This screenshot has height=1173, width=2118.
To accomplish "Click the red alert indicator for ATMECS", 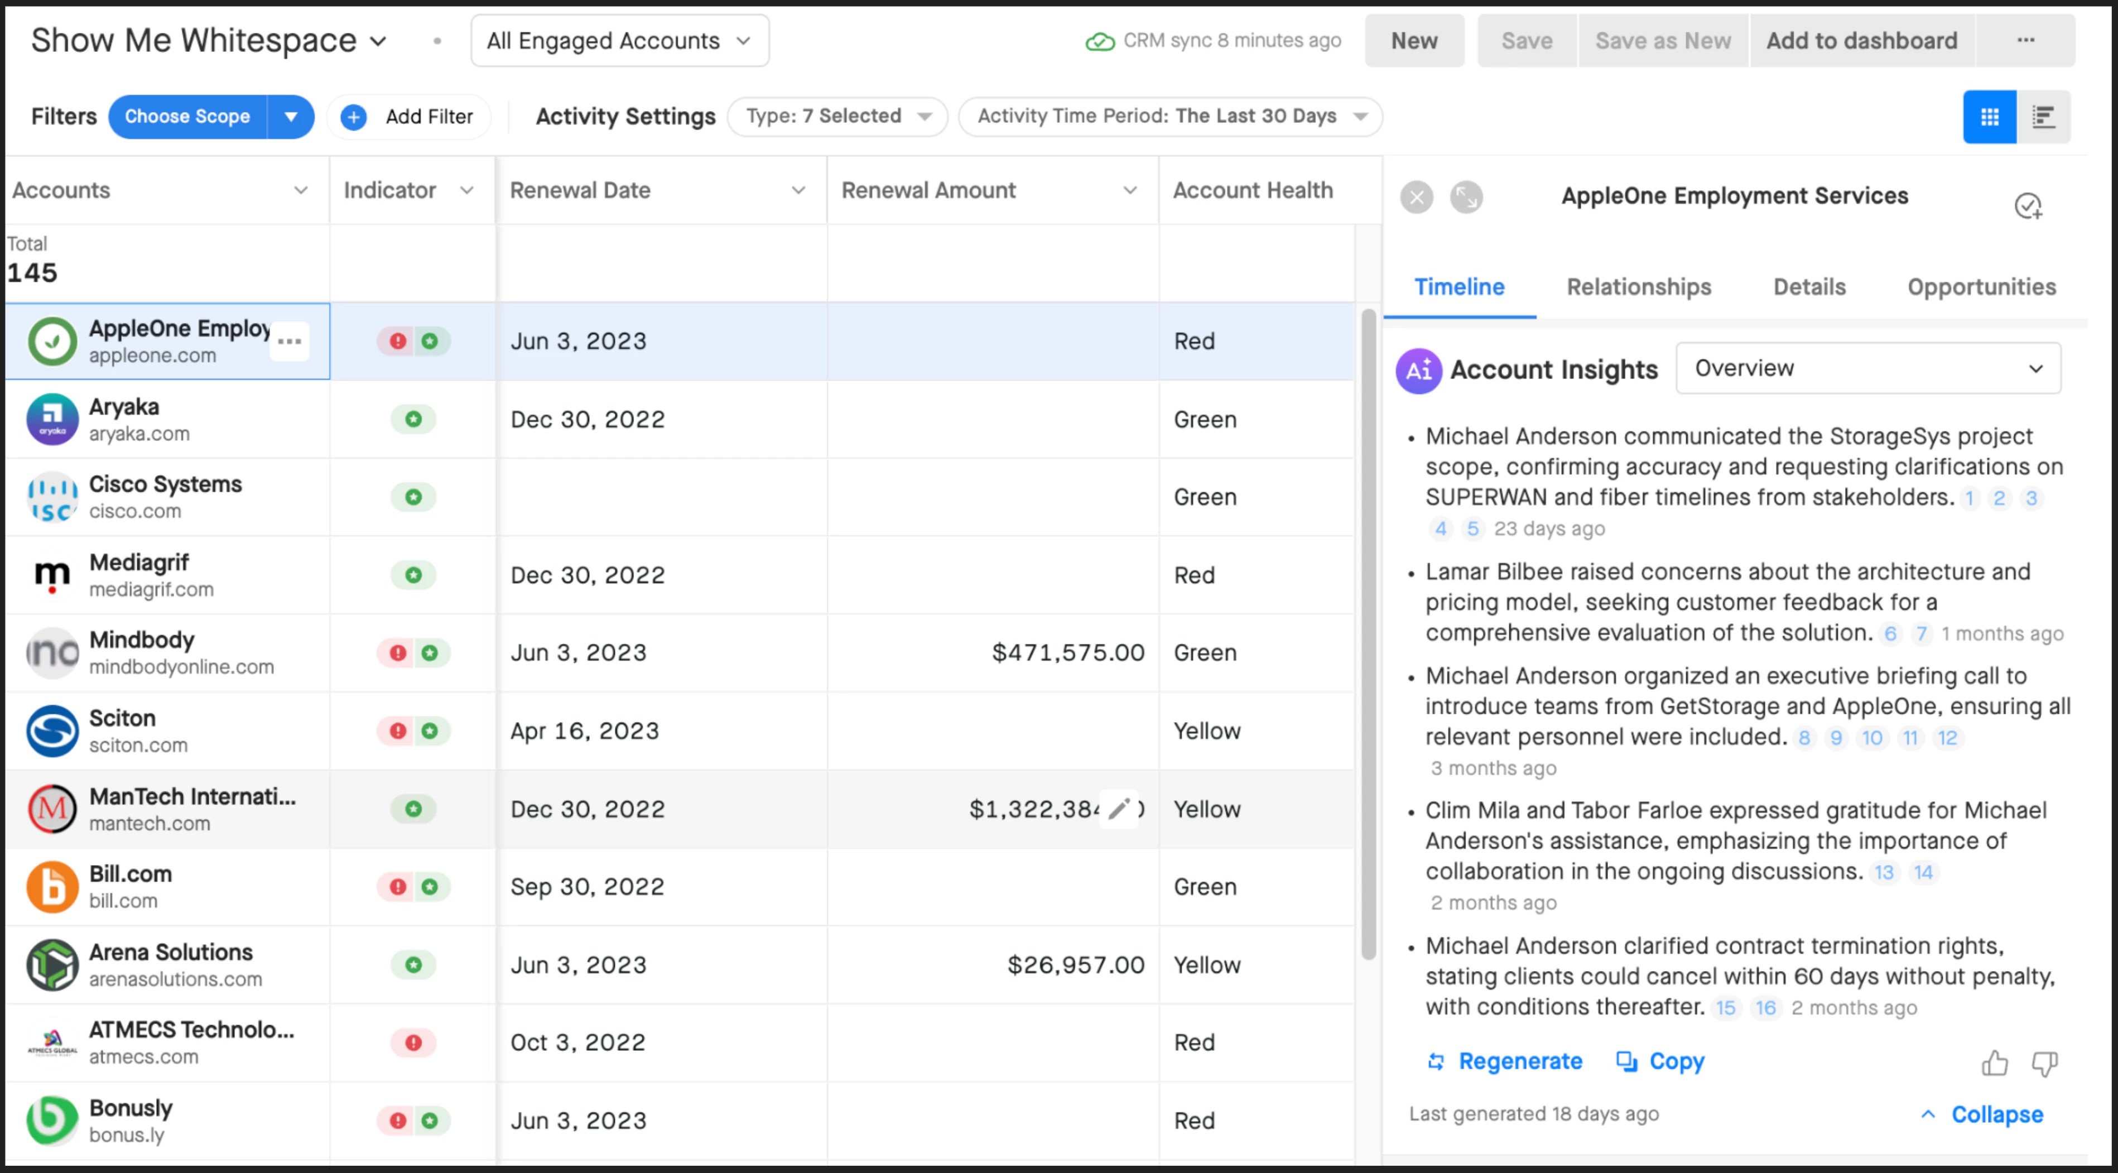I will pyautogui.click(x=413, y=1042).
